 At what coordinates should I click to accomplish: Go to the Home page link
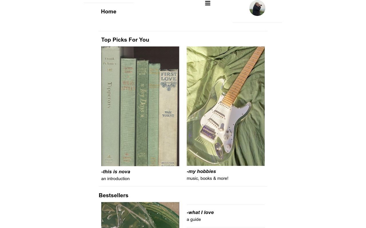[x=109, y=12]
